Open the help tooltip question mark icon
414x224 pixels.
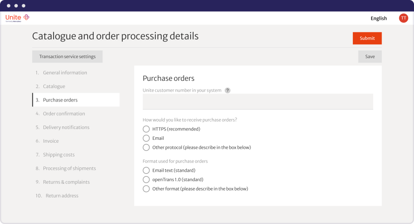click(x=228, y=91)
